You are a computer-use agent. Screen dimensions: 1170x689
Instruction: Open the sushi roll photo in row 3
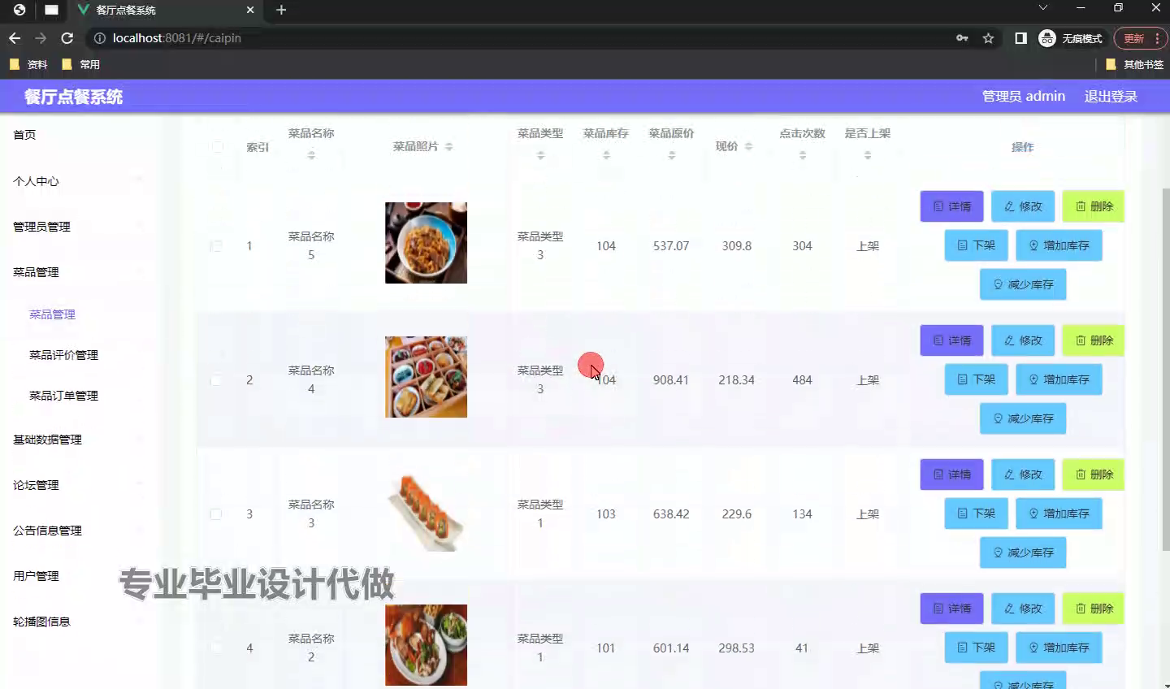[x=426, y=511]
